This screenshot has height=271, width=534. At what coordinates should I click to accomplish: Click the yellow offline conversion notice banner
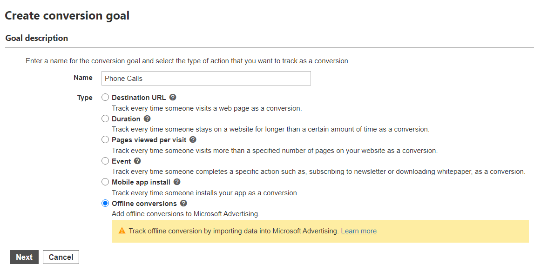pyautogui.click(x=279, y=231)
